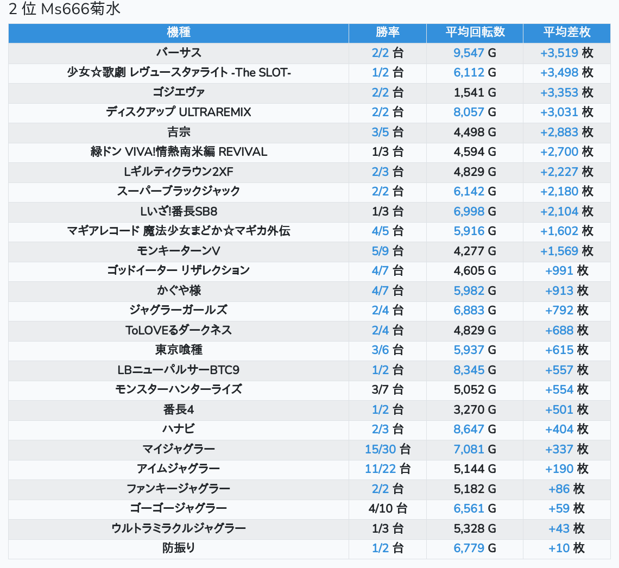This screenshot has height=568, width=619.
Task: Select the 東京喰種 machine name
Action: (x=179, y=350)
